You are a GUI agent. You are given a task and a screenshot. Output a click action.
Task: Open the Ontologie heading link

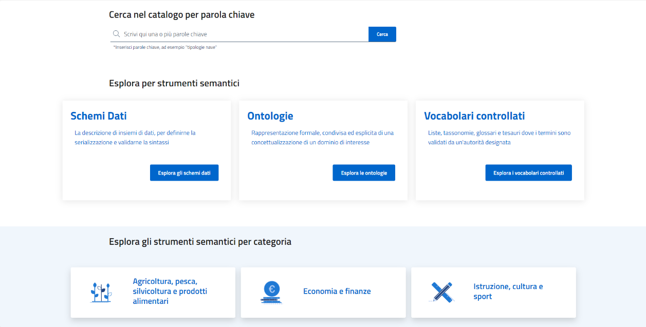coord(270,116)
